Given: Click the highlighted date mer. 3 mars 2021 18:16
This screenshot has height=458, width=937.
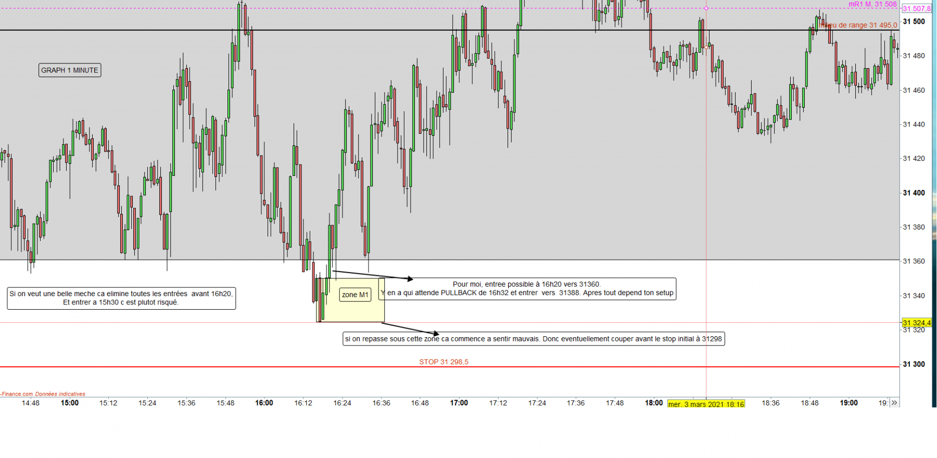Looking at the screenshot, I should [x=706, y=404].
